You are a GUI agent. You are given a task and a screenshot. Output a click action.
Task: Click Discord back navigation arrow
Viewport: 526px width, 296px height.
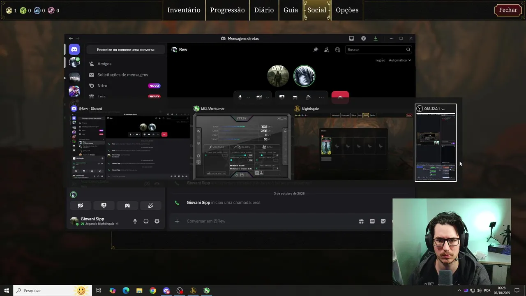pyautogui.click(x=71, y=38)
